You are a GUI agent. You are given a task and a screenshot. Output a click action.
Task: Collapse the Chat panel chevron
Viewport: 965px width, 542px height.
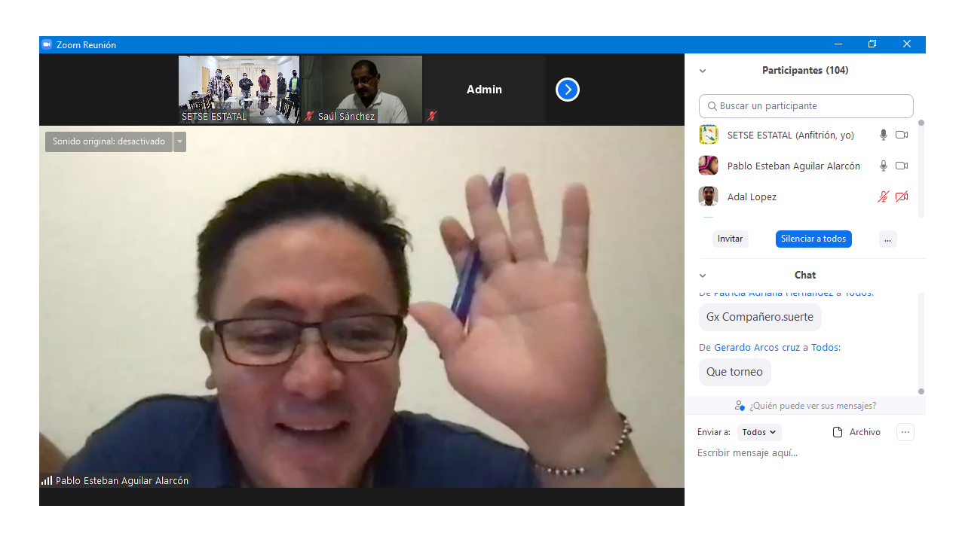(x=703, y=276)
